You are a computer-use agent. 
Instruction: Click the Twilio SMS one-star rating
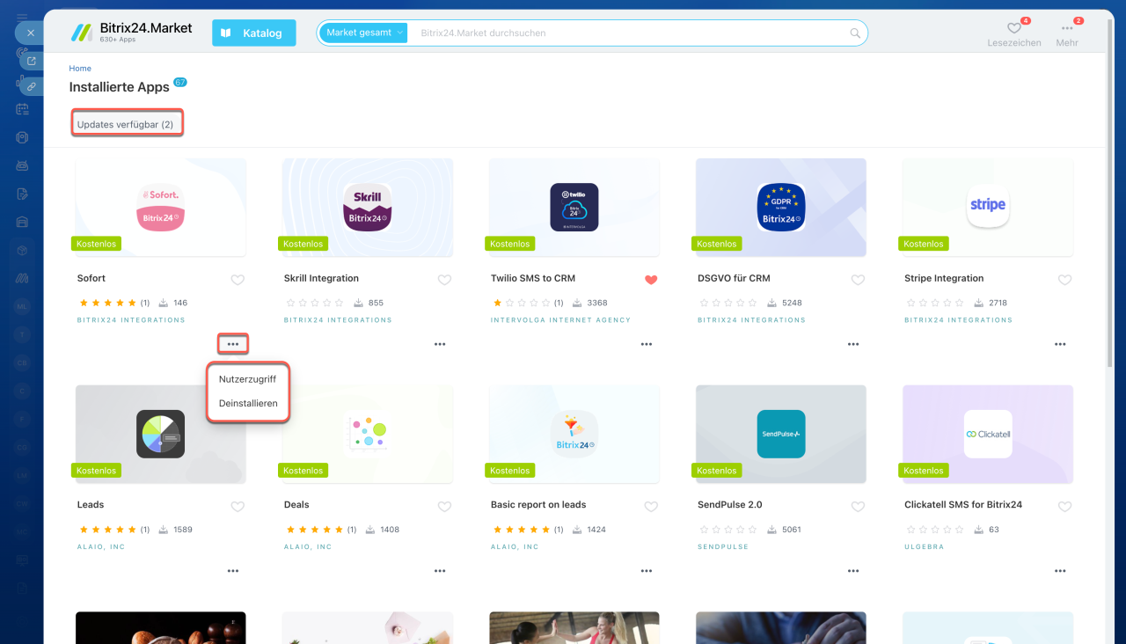tap(522, 303)
